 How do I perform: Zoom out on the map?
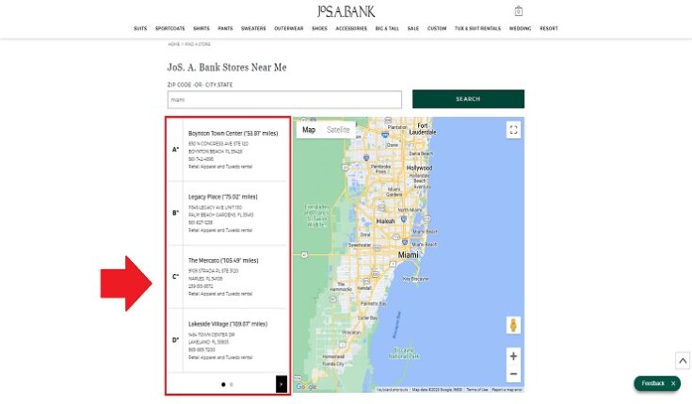point(513,374)
